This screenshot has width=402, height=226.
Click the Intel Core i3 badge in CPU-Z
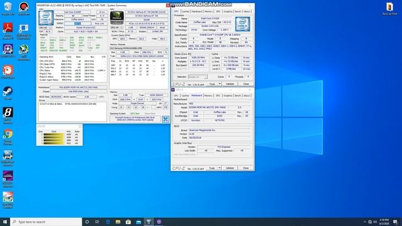click(242, 24)
